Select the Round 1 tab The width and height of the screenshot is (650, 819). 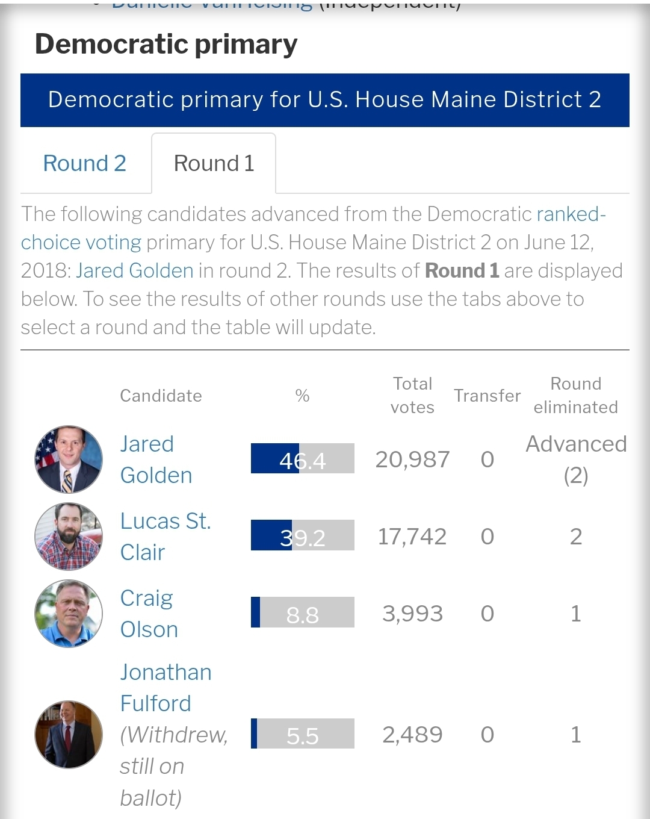[x=214, y=163]
